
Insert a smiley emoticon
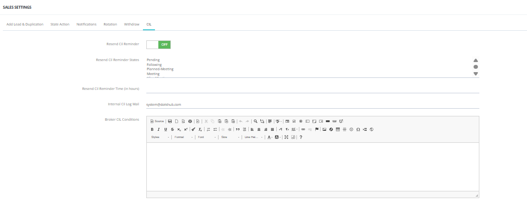(x=351, y=129)
